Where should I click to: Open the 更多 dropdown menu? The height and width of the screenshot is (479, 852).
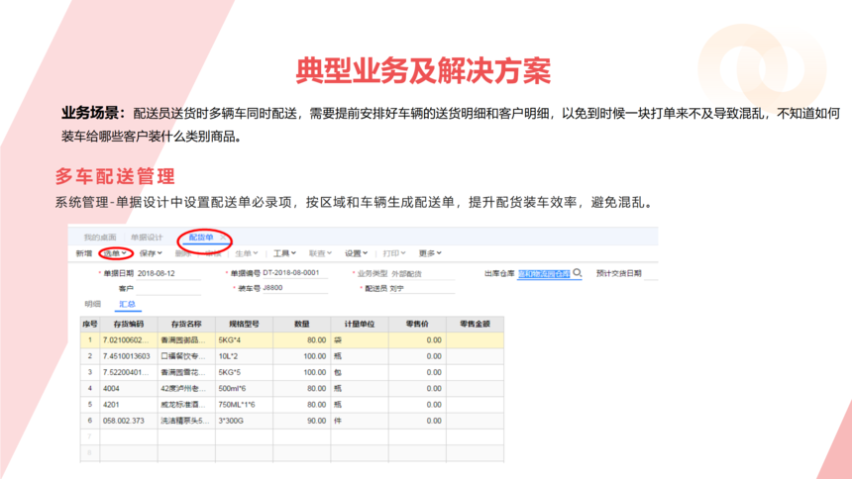click(x=430, y=253)
